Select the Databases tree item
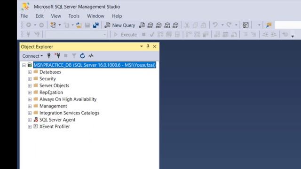The height and width of the screenshot is (169, 301). point(50,72)
